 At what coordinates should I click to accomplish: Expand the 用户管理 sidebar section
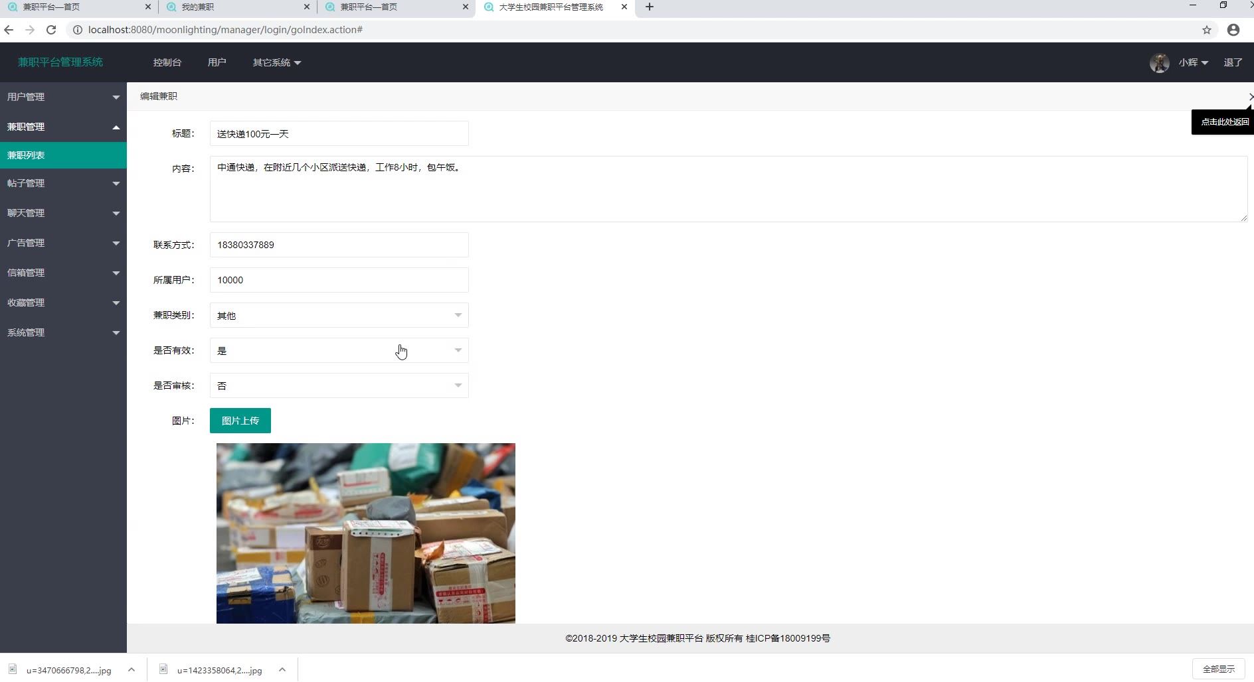pyautogui.click(x=63, y=97)
